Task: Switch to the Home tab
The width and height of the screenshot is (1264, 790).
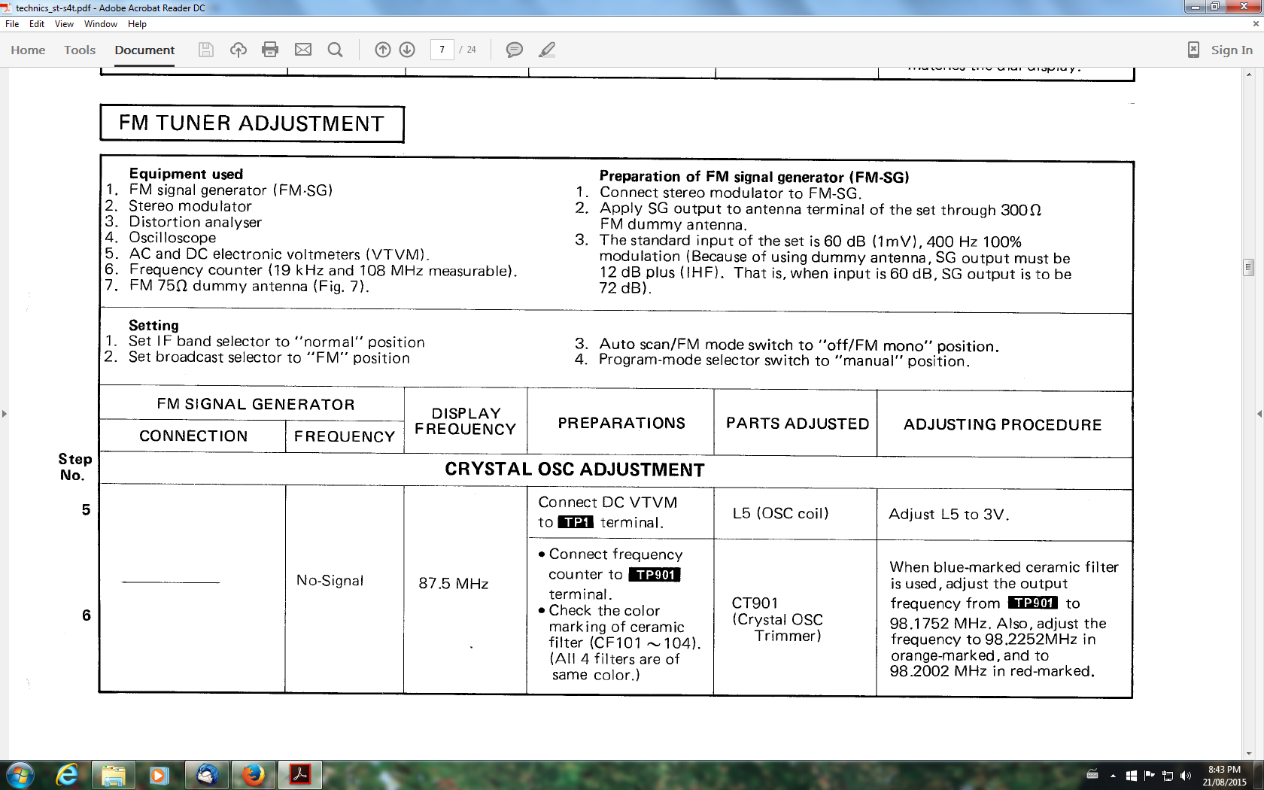Action: 28,50
